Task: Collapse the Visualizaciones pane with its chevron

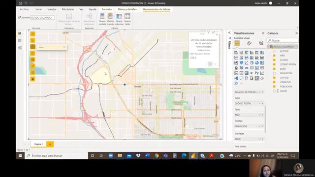Action: click(x=263, y=33)
